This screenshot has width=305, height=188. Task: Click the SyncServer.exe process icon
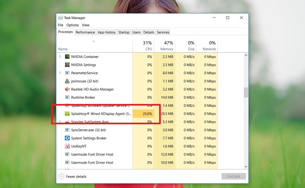(x=67, y=130)
